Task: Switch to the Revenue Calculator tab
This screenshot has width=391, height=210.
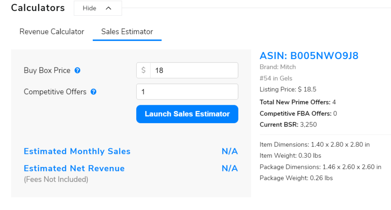Action: [x=52, y=32]
